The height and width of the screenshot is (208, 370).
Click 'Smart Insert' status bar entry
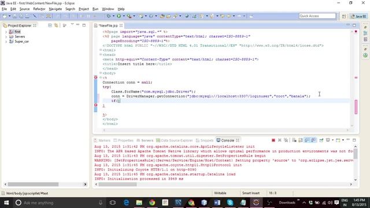point(250,193)
